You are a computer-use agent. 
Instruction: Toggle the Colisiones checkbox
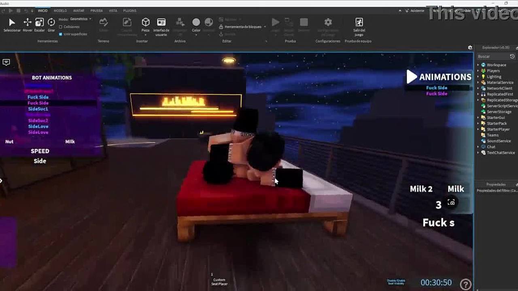[61, 27]
